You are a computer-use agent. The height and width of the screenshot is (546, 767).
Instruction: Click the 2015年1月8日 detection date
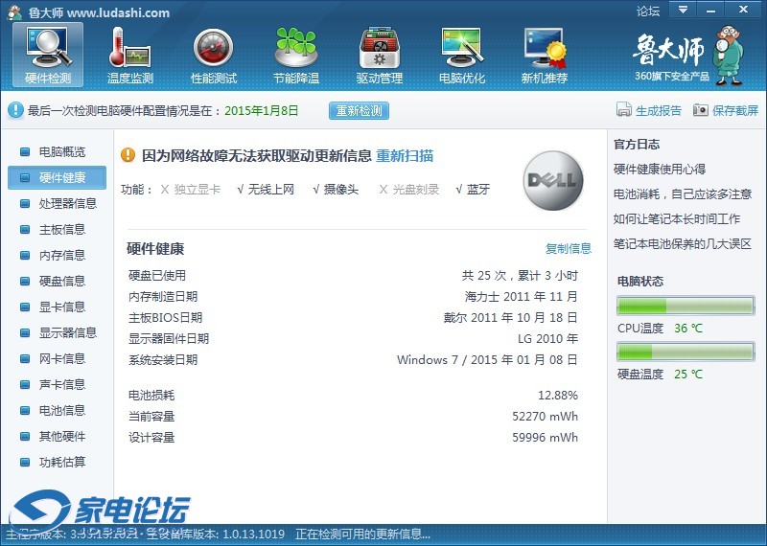coord(261,110)
